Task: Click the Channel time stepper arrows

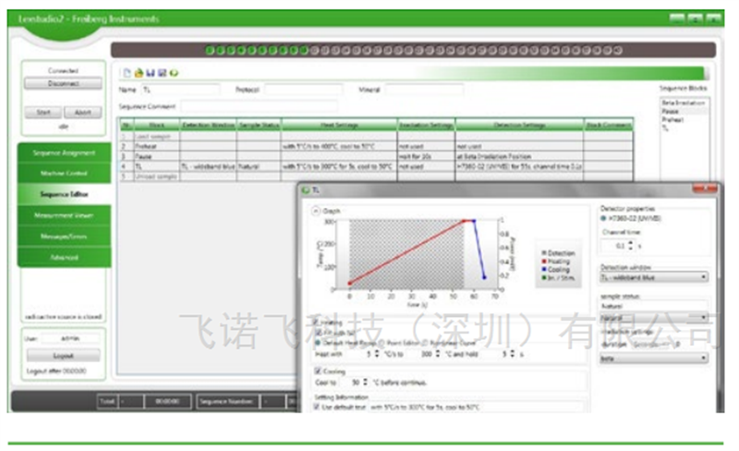Action: point(631,246)
